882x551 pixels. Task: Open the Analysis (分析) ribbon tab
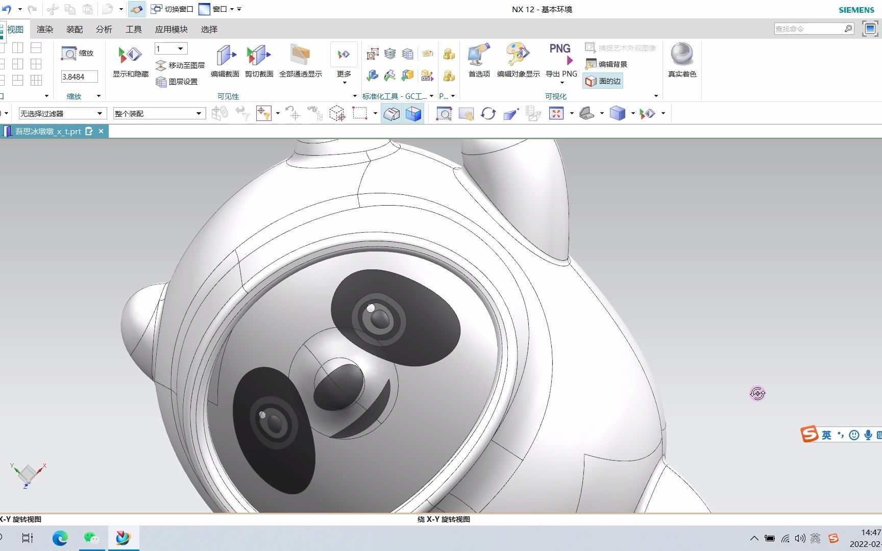tap(104, 29)
